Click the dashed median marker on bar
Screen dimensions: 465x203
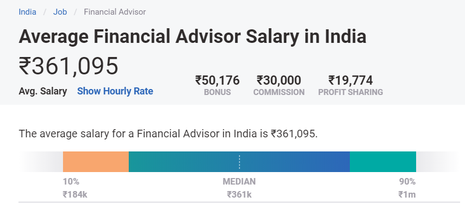tap(240, 162)
